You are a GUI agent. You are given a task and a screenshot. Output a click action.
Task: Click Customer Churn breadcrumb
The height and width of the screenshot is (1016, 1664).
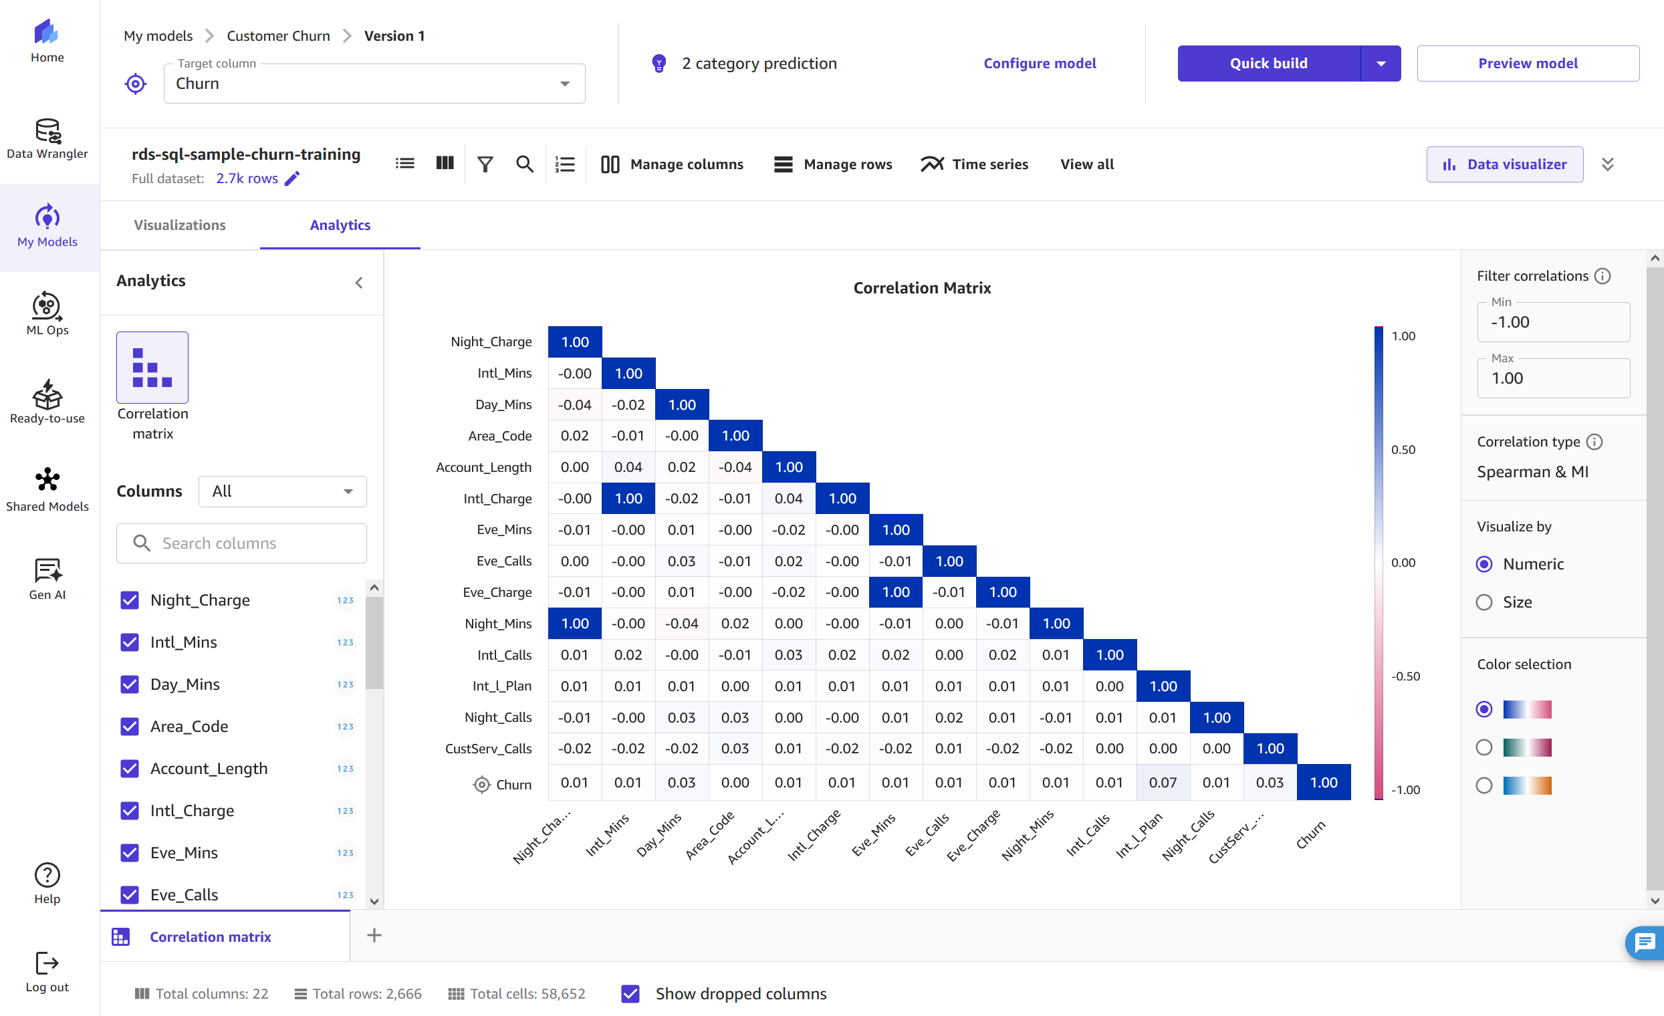[x=278, y=36]
